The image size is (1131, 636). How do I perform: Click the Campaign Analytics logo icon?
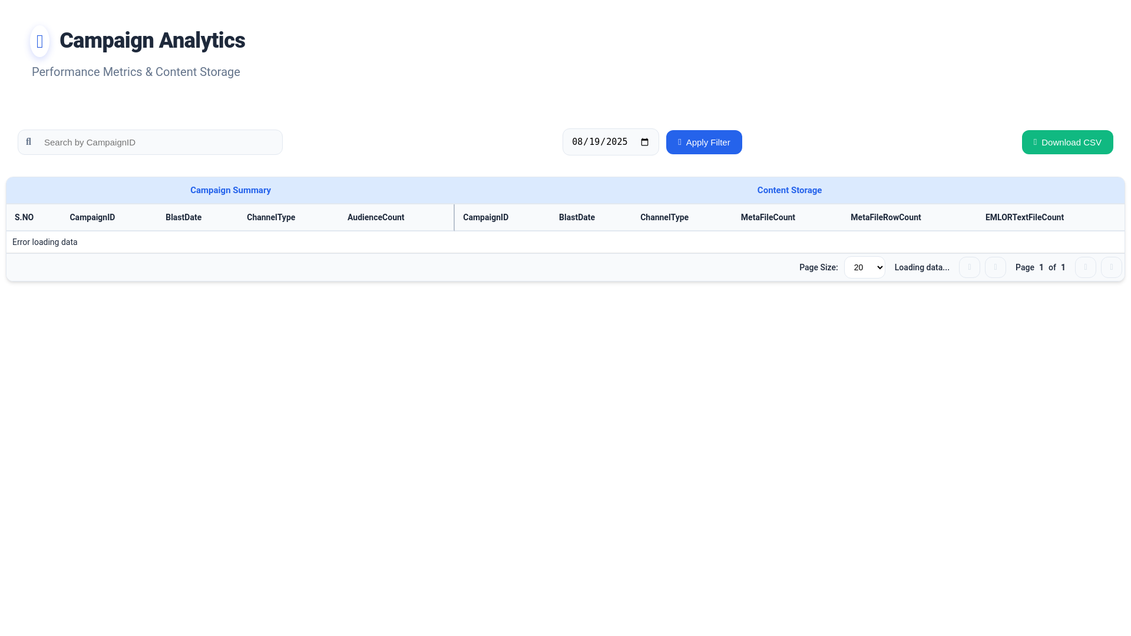[x=39, y=41]
